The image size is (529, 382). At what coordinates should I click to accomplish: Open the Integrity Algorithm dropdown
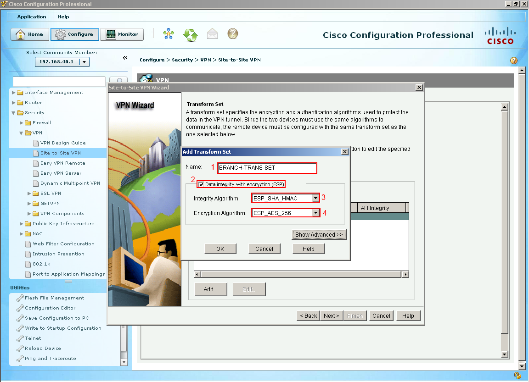[x=315, y=198]
